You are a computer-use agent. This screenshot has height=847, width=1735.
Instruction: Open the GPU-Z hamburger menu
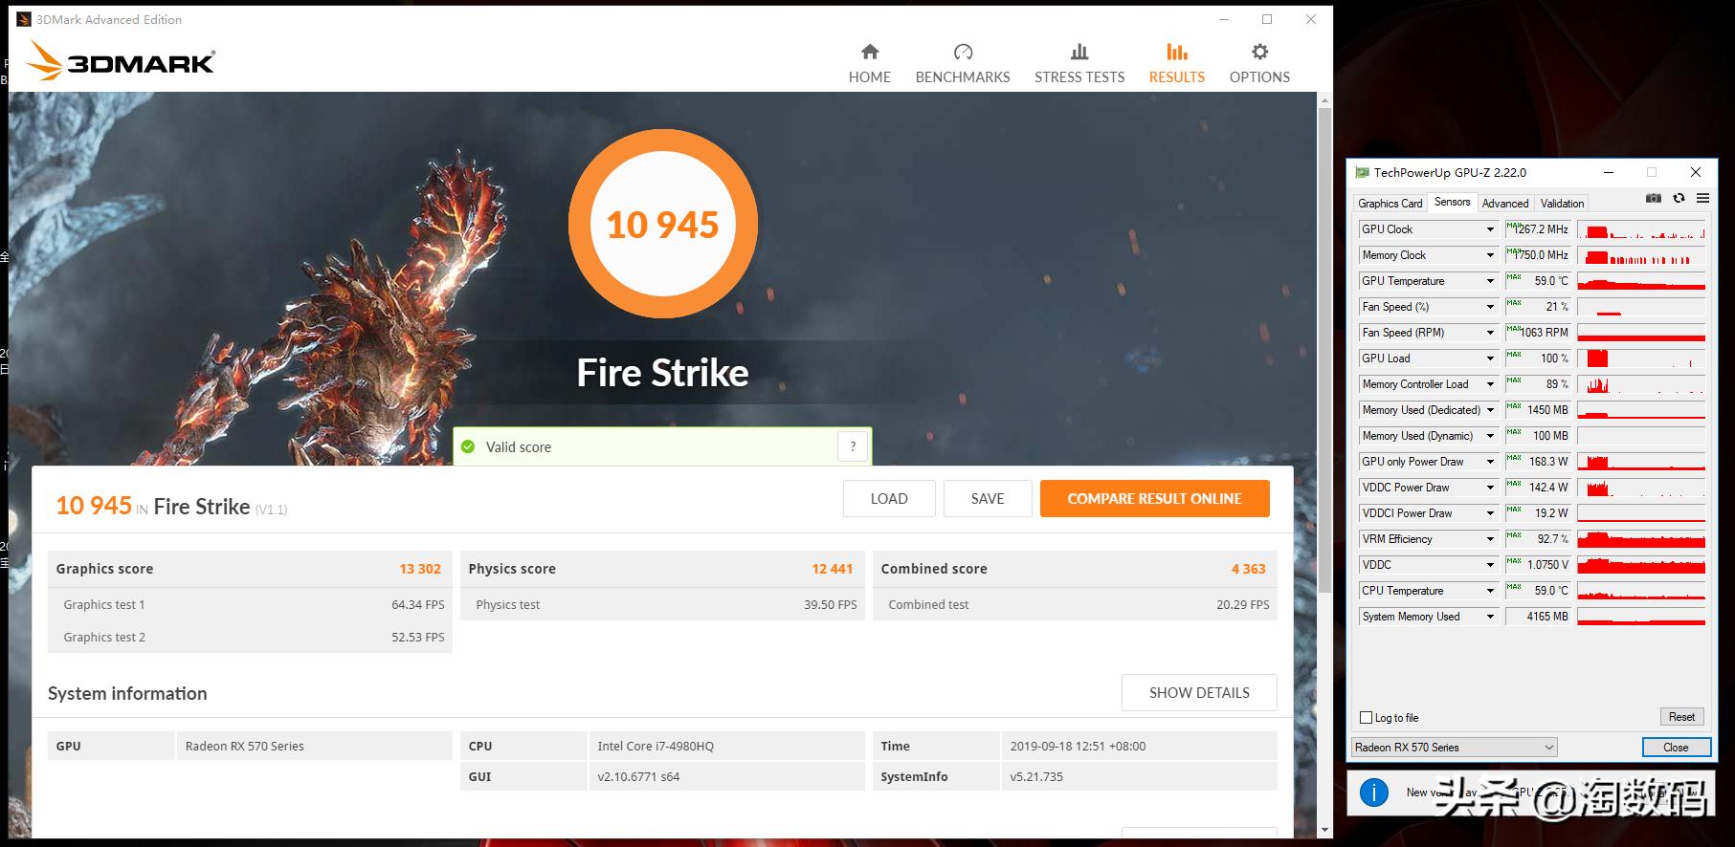click(x=1702, y=199)
